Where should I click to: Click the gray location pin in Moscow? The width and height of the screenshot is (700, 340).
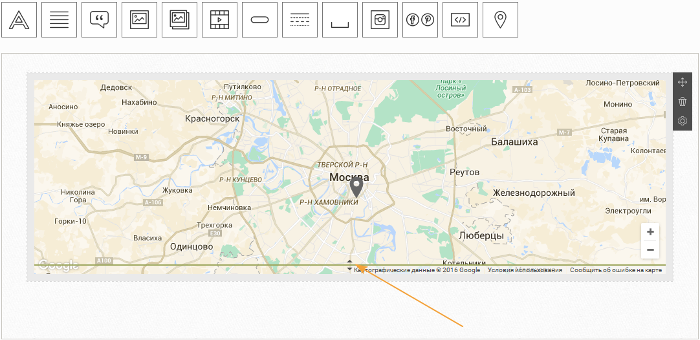pos(356,188)
